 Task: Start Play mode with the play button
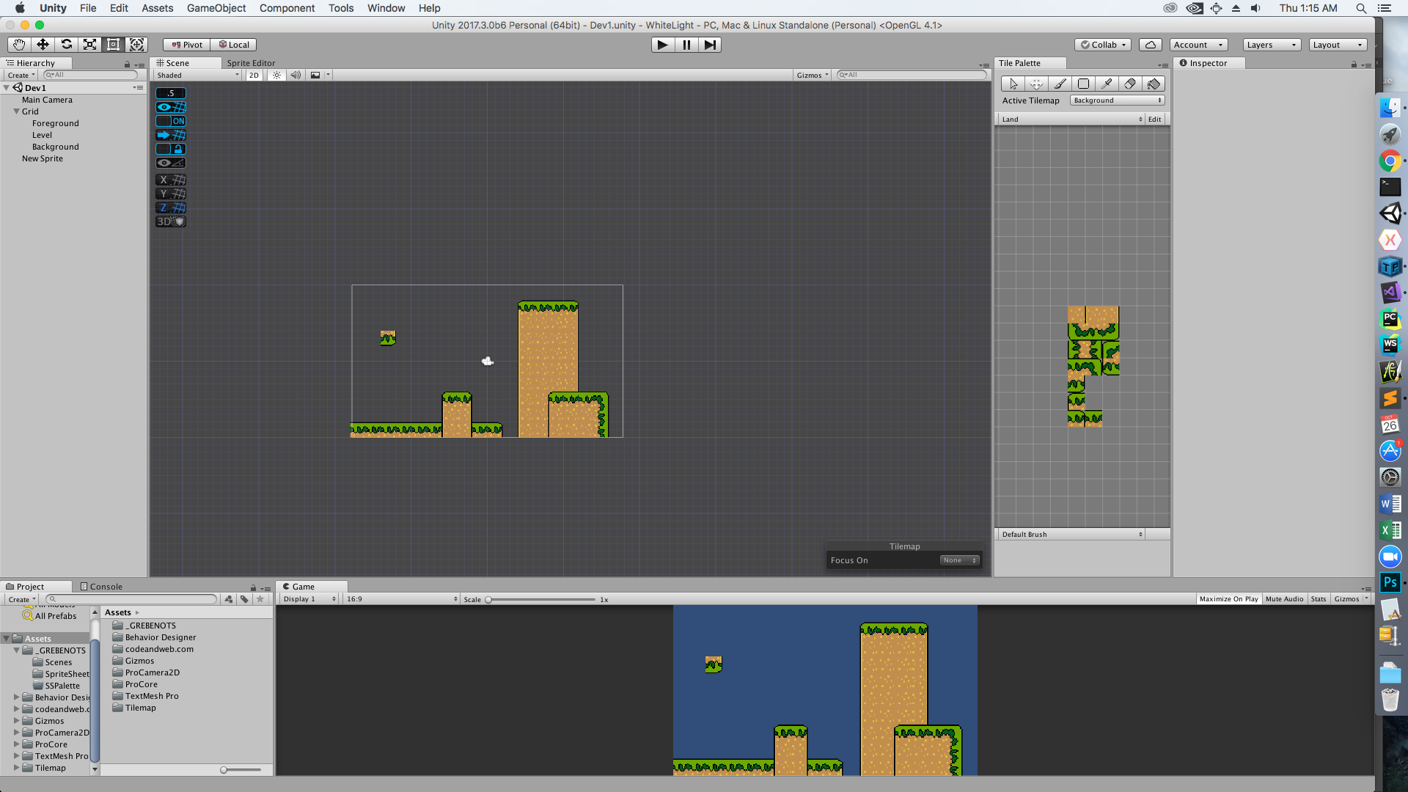662,45
